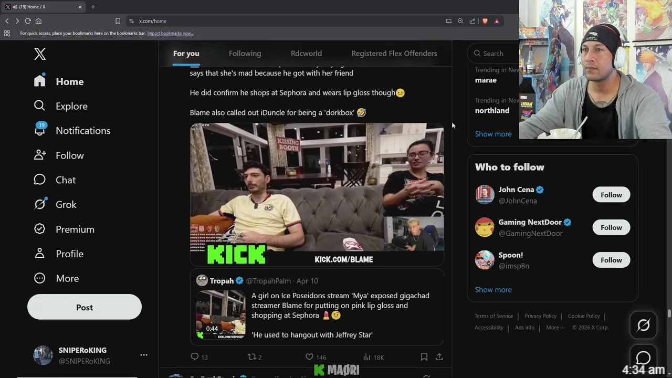Follow Spoon!
This screenshot has height=378, width=672.
611,260
